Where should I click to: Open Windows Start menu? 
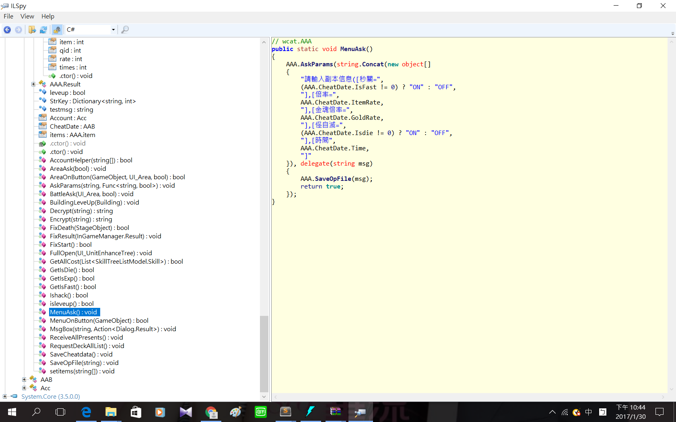coord(12,412)
